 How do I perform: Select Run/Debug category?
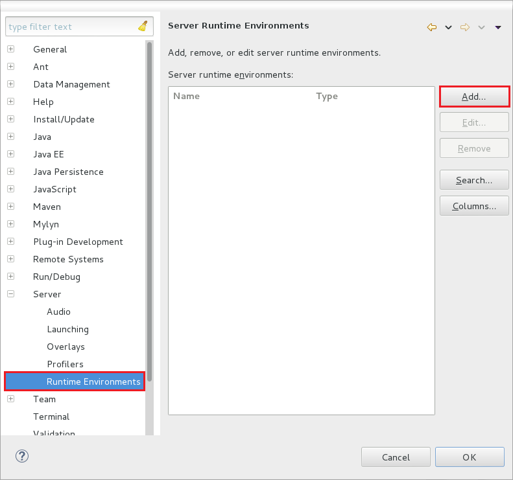coord(56,277)
